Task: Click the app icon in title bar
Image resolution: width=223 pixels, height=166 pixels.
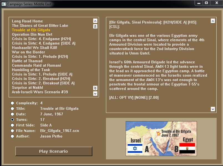Action: (x=4, y=4)
